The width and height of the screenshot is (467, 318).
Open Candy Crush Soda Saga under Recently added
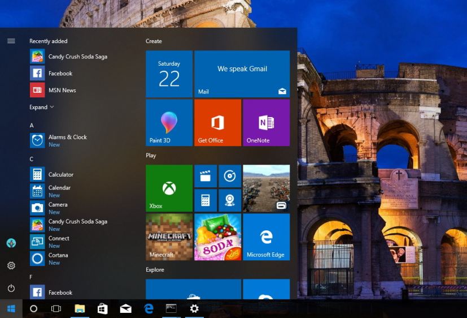tap(68, 57)
